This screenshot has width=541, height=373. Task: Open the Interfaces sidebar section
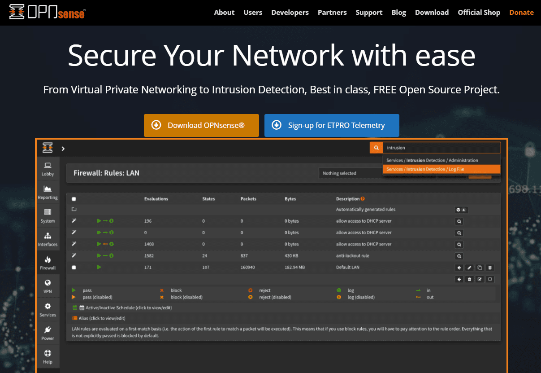tap(48, 240)
